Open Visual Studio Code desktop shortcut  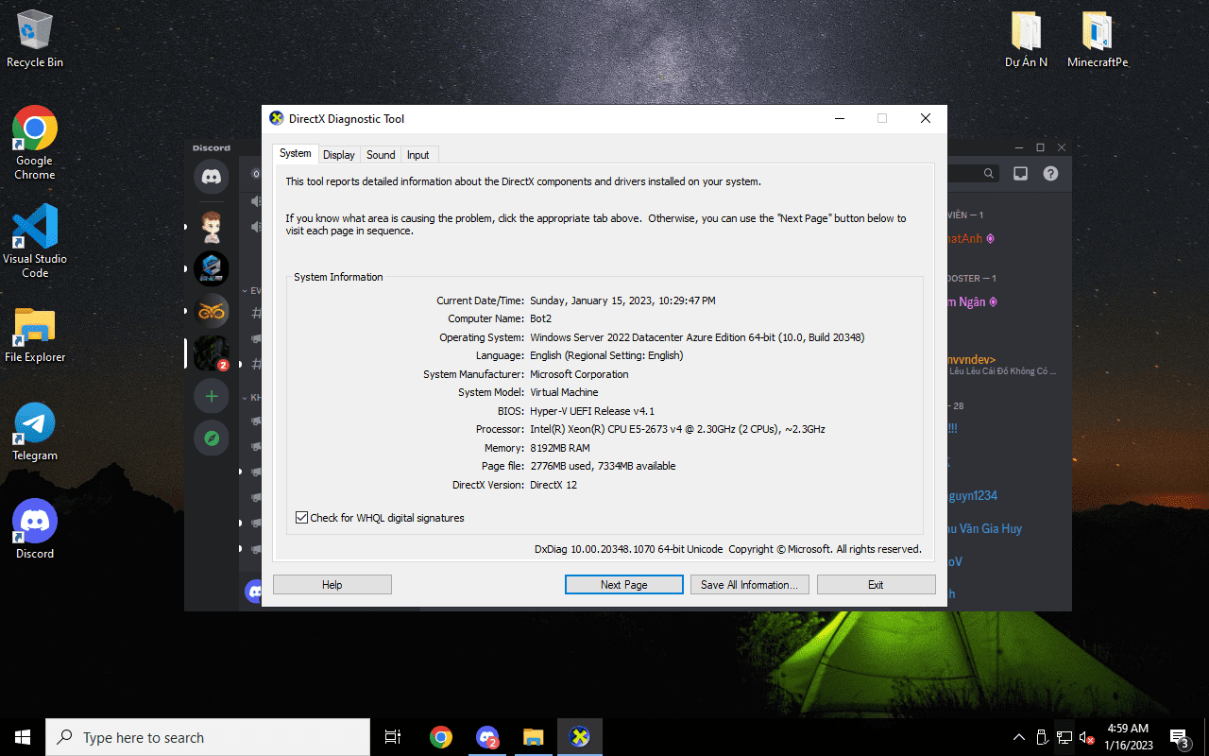click(x=35, y=241)
